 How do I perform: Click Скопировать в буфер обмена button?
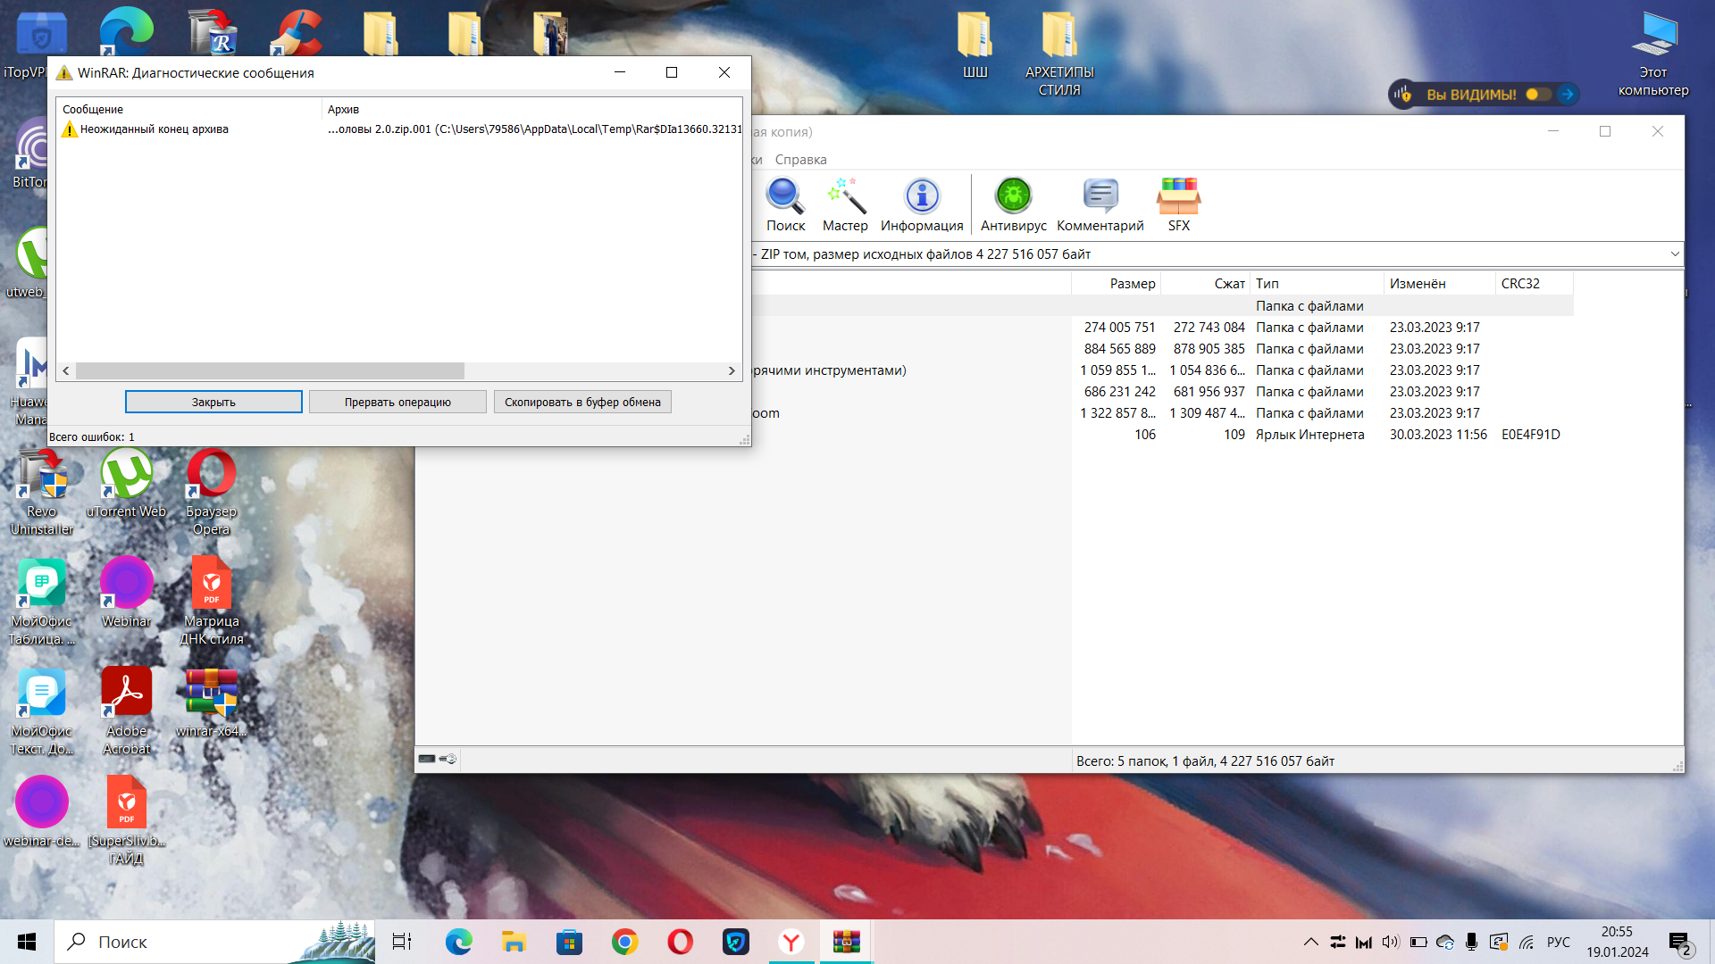582,403
